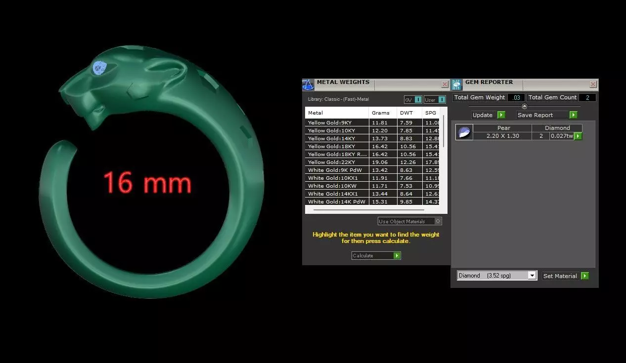Select the Yellow Gold:9KY row
Screen dimensions: 626x363
click(x=372, y=122)
